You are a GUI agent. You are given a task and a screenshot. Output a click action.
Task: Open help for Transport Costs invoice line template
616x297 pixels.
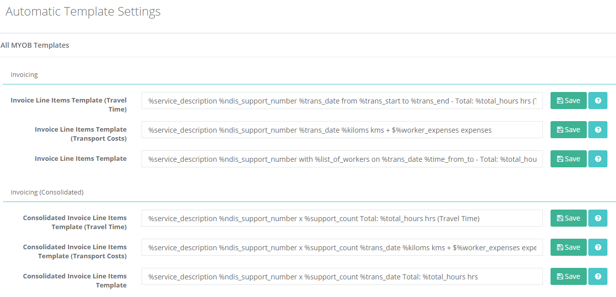click(598, 130)
